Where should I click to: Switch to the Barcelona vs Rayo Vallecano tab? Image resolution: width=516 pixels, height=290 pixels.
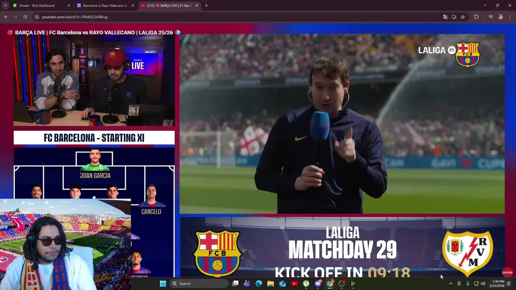click(105, 6)
